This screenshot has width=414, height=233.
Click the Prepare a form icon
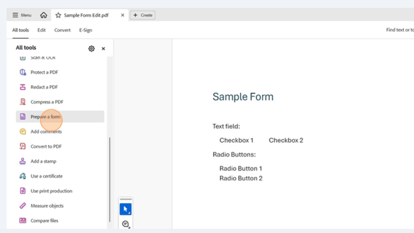[23, 116]
